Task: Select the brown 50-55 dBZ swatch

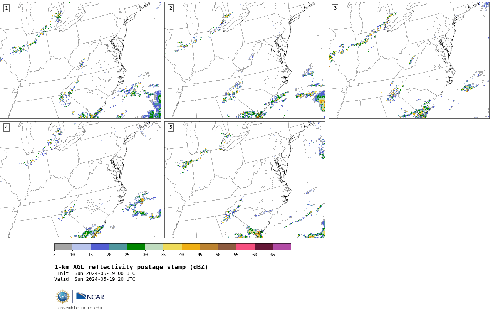Action: [227, 247]
